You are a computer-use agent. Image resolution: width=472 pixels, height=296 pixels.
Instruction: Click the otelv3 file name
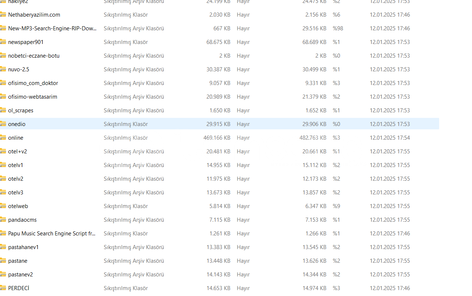point(16,193)
